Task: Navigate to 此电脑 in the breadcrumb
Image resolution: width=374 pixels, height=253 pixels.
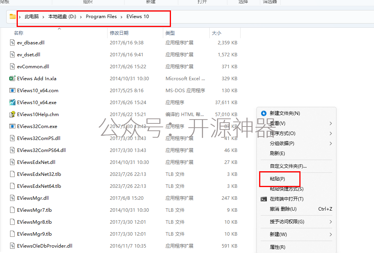Action: [x=32, y=17]
